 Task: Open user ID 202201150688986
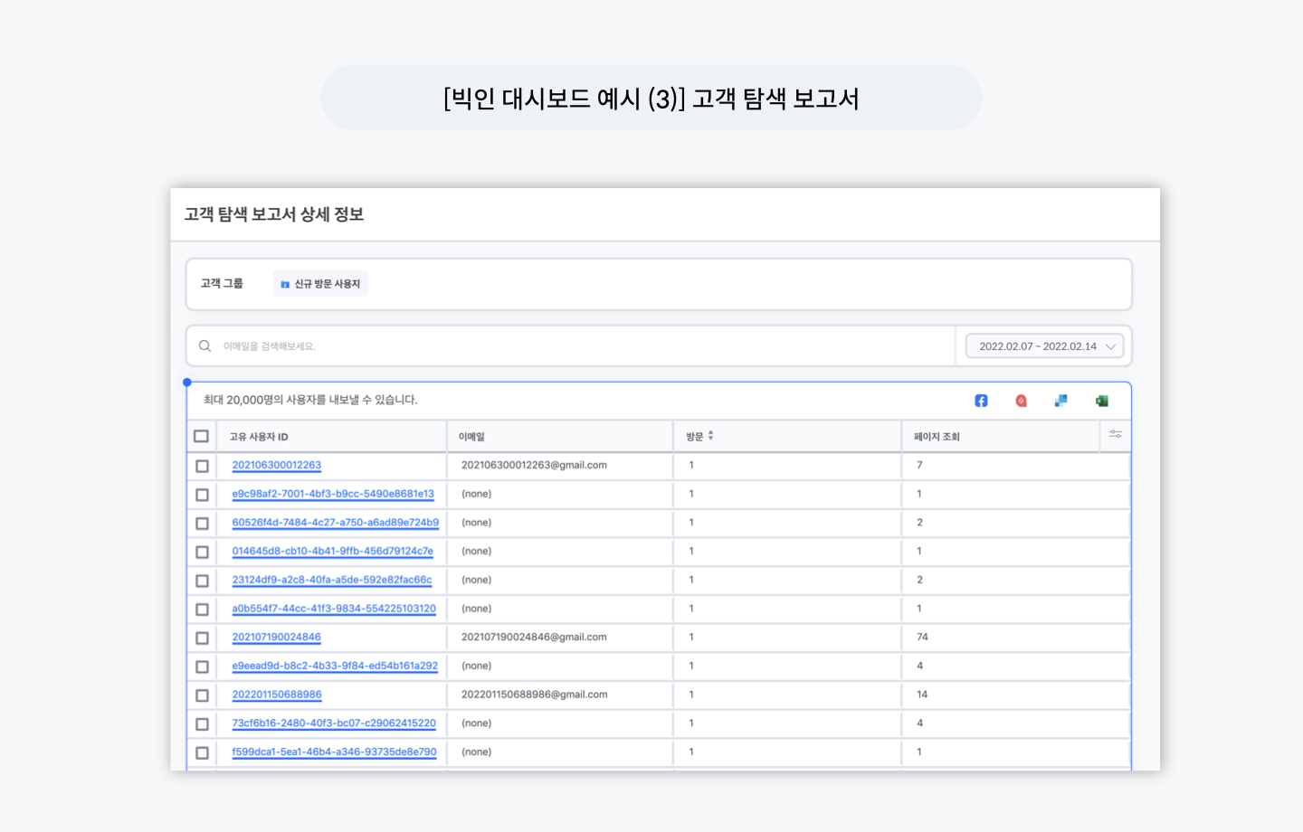[277, 695]
